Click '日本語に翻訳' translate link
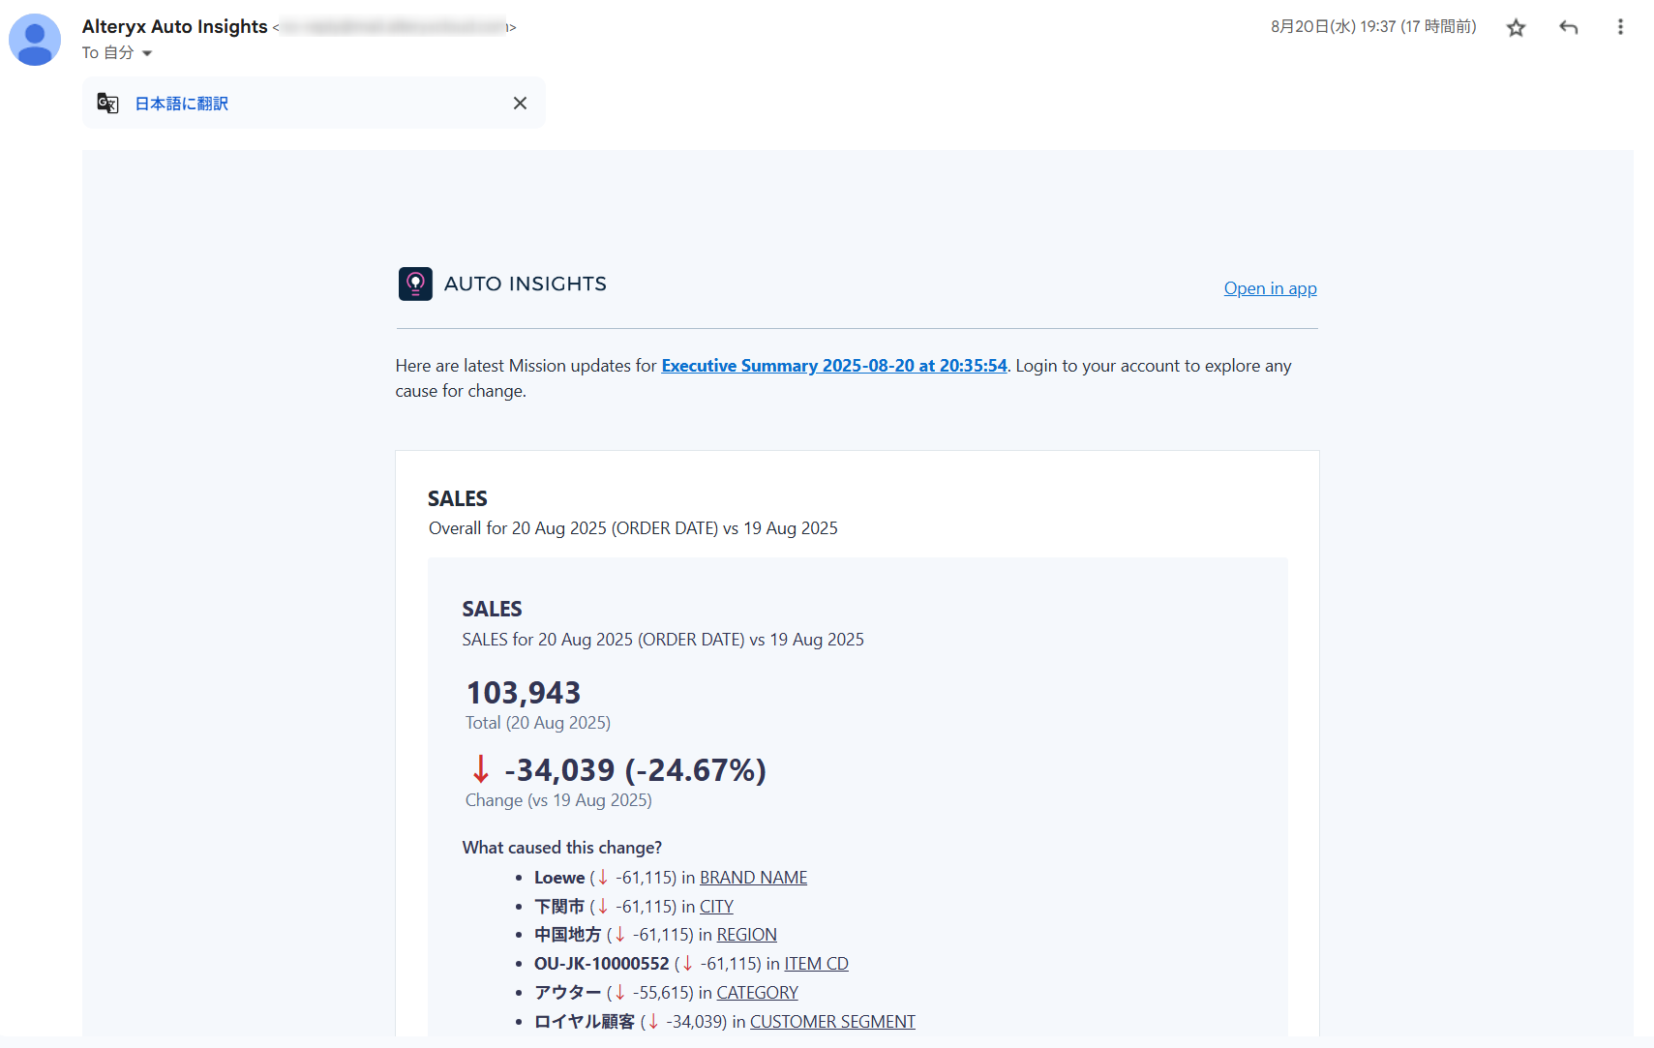1654x1048 pixels. [x=182, y=104]
